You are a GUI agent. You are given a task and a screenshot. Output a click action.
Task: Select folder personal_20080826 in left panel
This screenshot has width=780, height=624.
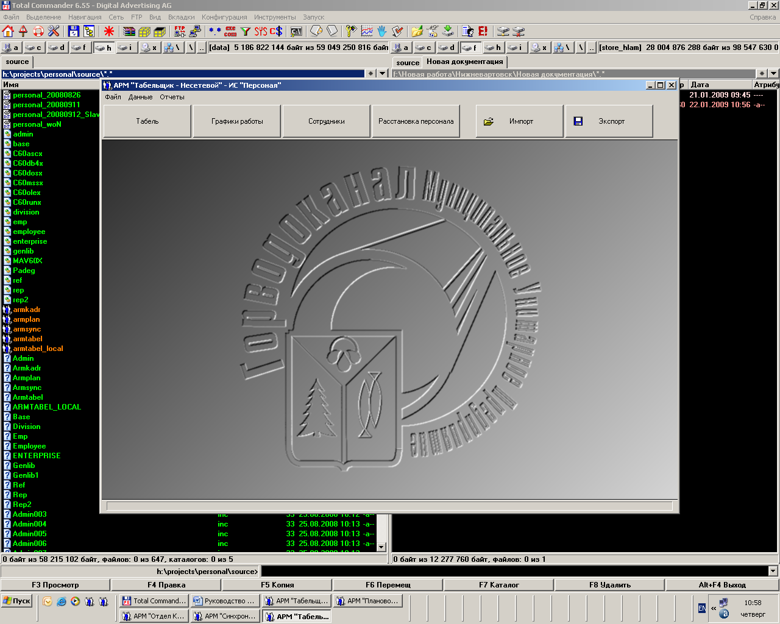tap(46, 95)
